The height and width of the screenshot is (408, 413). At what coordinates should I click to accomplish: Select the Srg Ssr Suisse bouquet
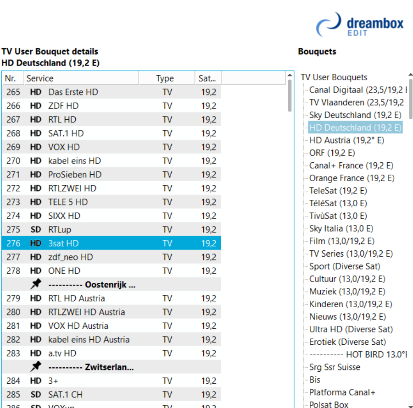pos(335,367)
